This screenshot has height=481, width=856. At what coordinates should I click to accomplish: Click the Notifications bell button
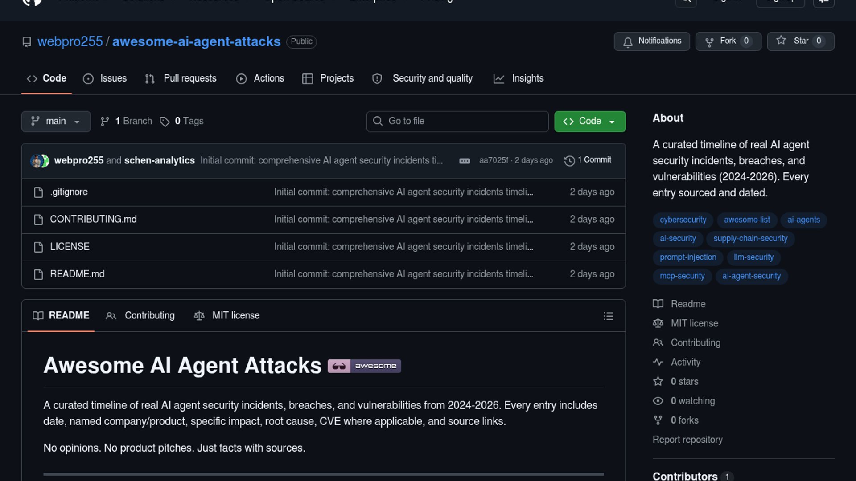click(651, 41)
